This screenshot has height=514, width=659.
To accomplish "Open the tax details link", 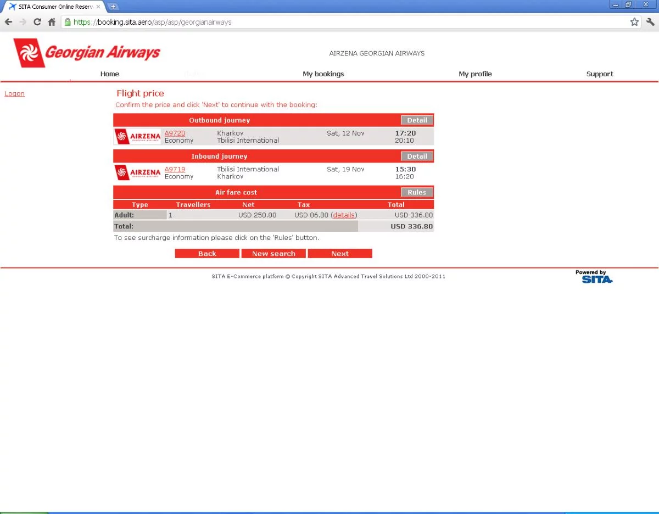I will point(344,215).
